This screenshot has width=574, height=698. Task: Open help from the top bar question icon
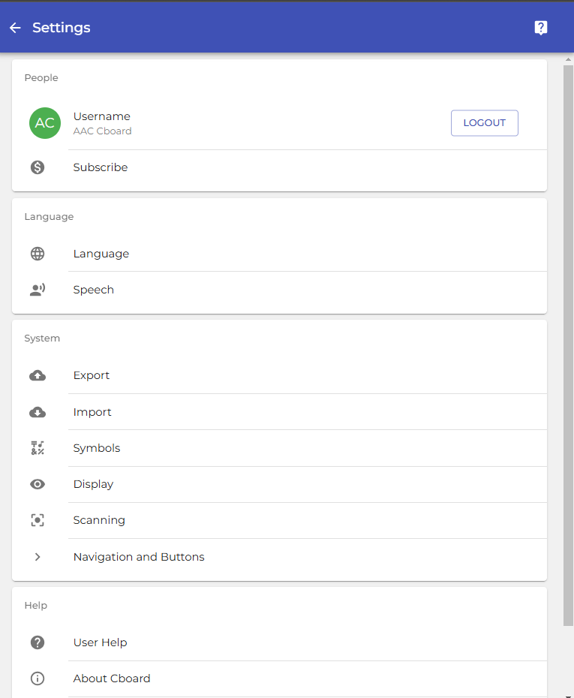click(x=541, y=27)
